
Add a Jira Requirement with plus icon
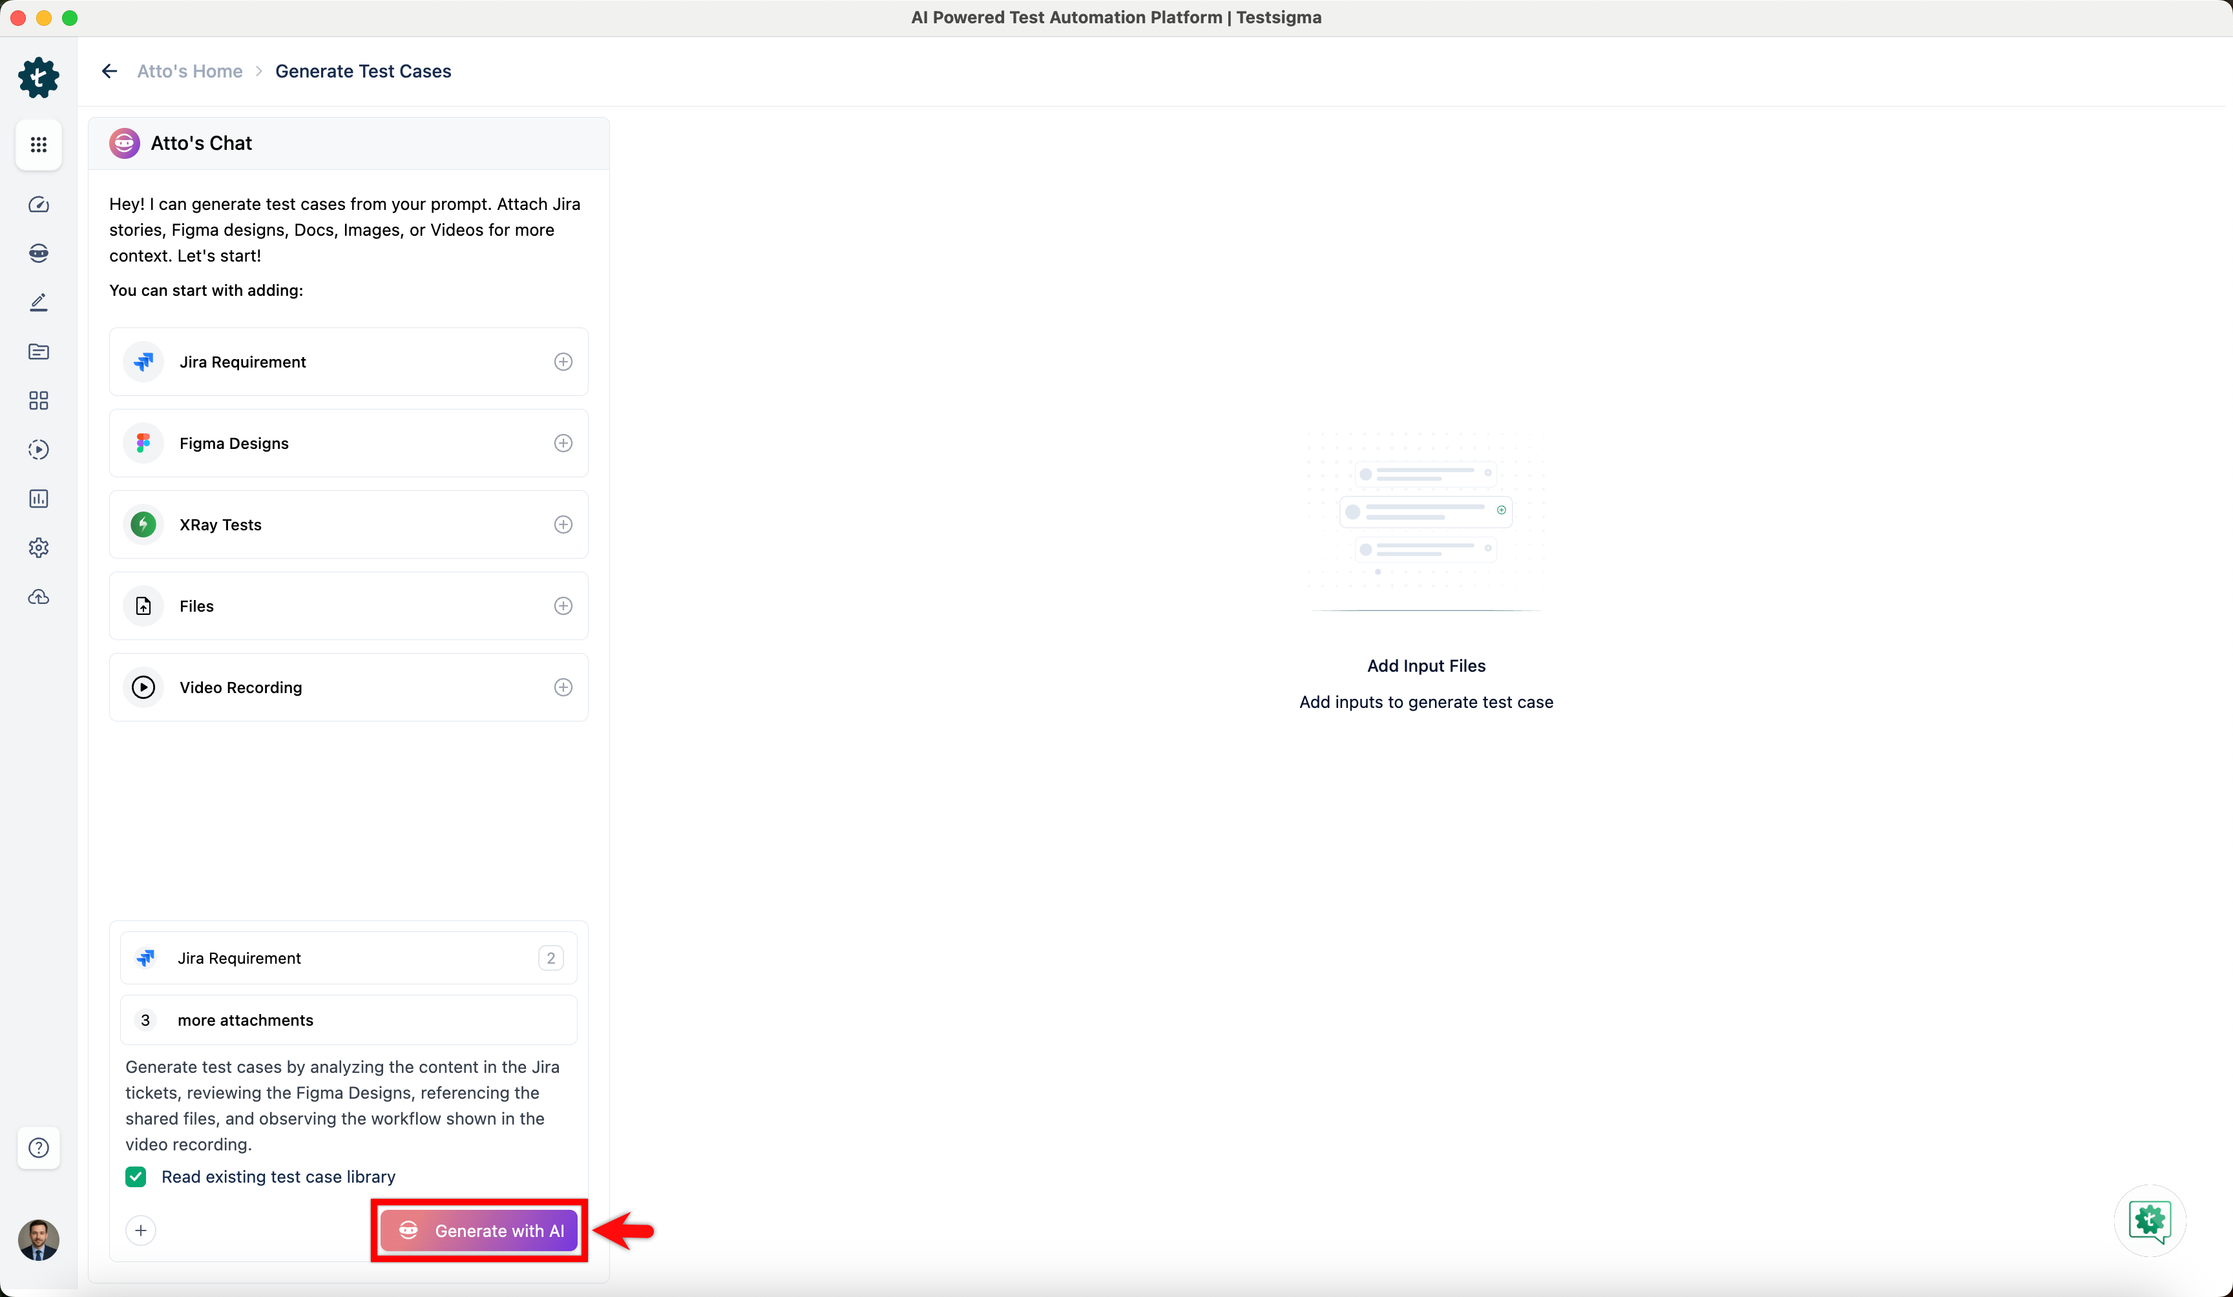pos(563,362)
